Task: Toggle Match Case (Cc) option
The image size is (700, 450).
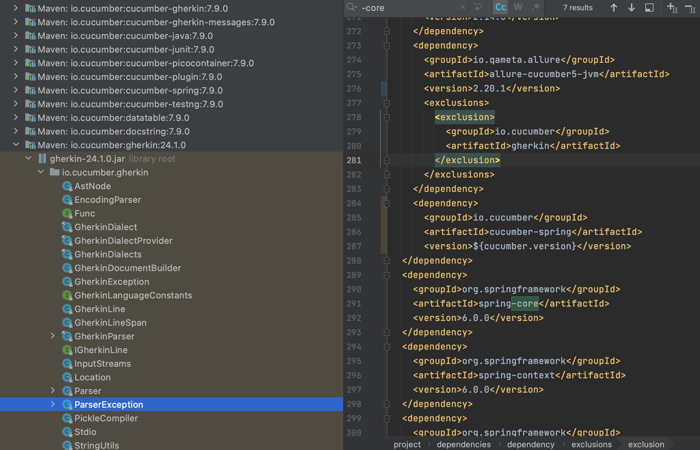Action: coord(500,7)
